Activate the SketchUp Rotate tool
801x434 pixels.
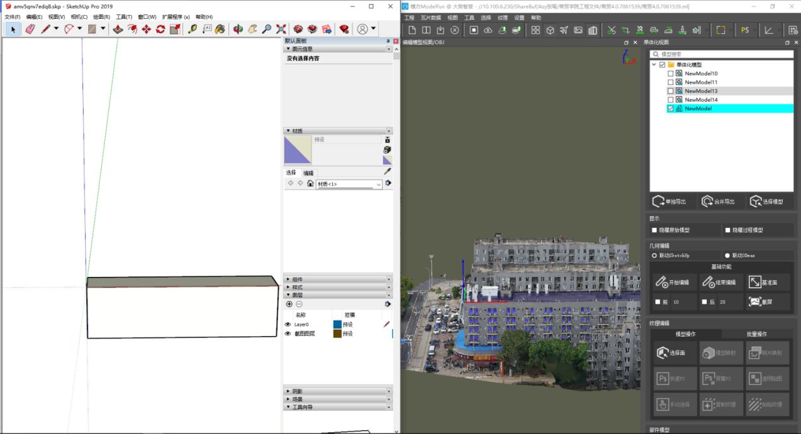(x=160, y=29)
